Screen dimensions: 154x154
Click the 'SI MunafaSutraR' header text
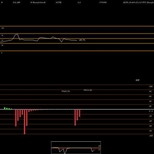38,2
